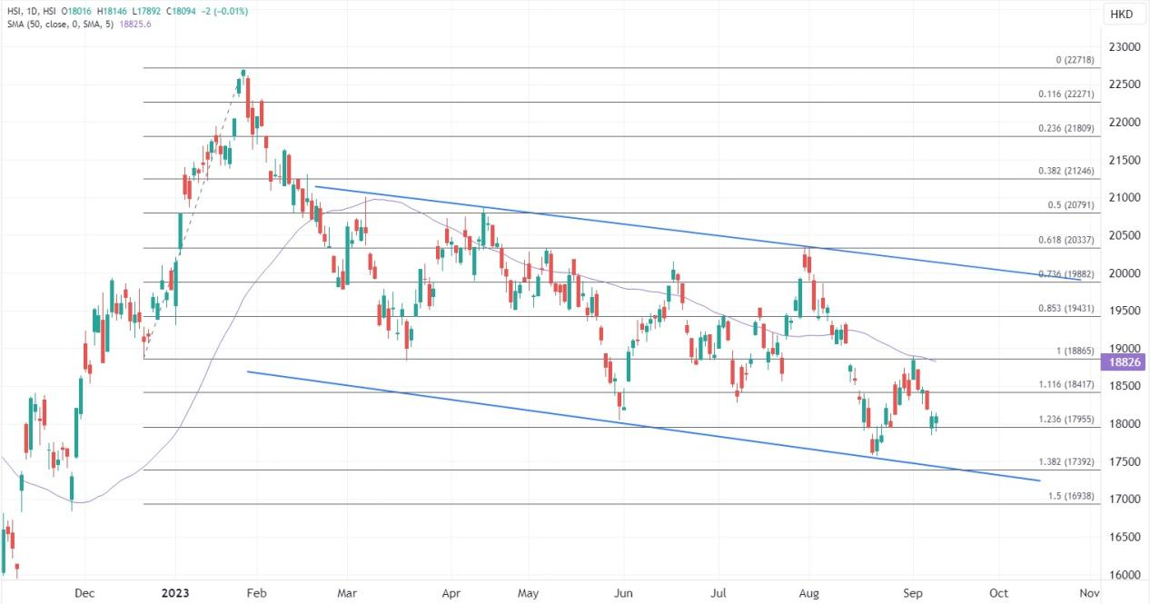Select the Fibonacci level label 0.618 (20337)
This screenshot has width=1150, height=604.
click(x=1065, y=240)
